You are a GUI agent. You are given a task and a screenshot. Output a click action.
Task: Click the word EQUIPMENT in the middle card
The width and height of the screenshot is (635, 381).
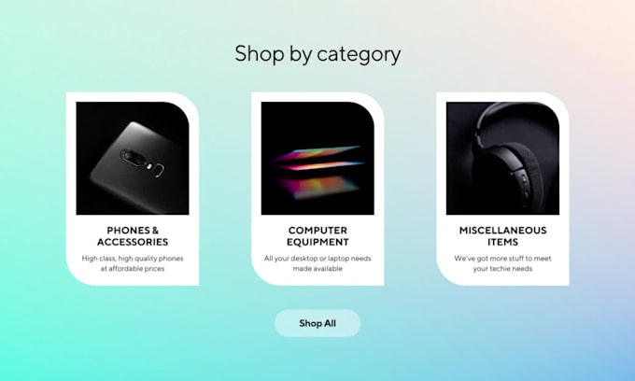(317, 242)
